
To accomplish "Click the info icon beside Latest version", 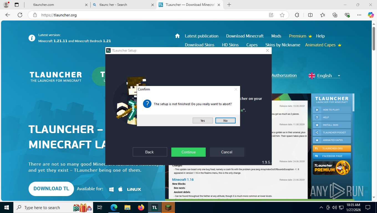I will [32, 38].
